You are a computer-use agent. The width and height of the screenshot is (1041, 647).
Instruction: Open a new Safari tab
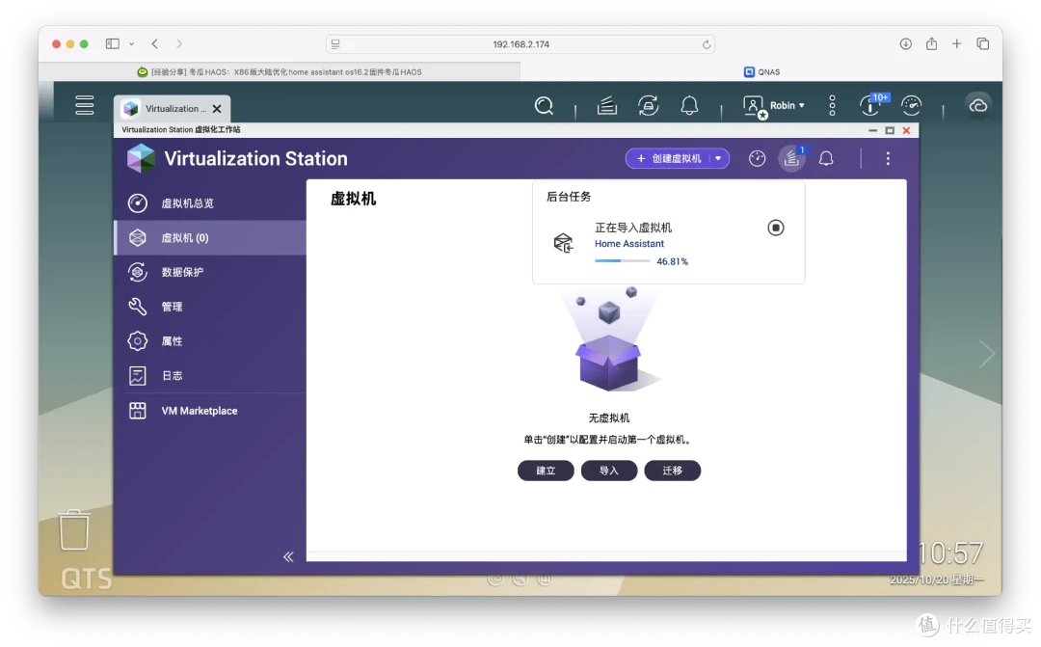(x=957, y=43)
